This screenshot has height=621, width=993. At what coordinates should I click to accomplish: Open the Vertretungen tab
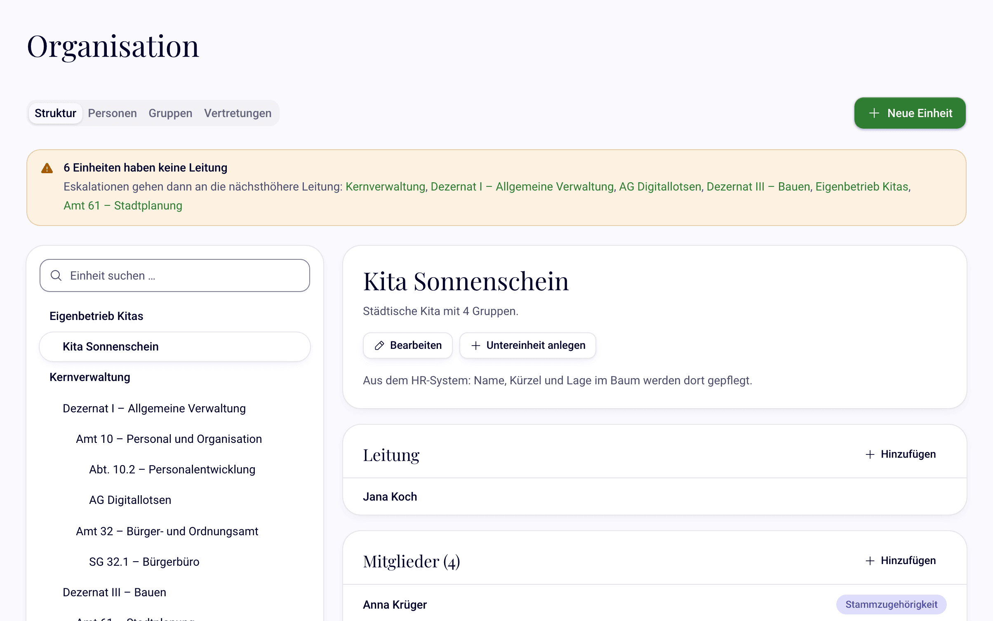coord(238,113)
